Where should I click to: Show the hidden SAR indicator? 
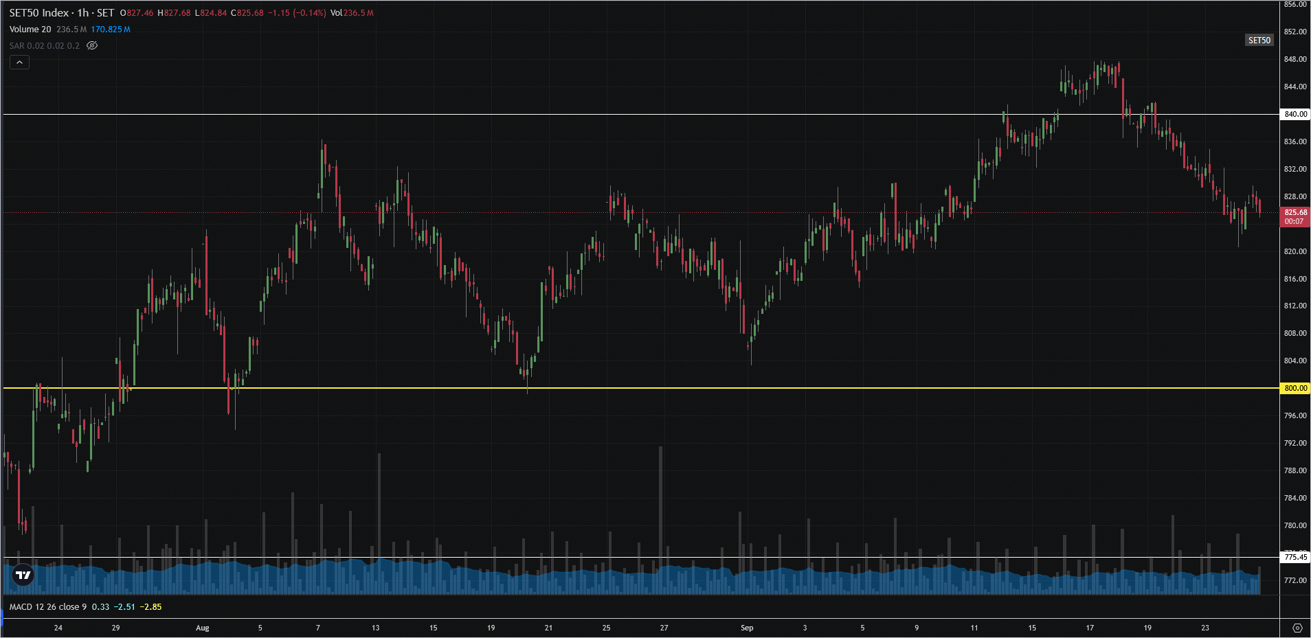coord(92,46)
